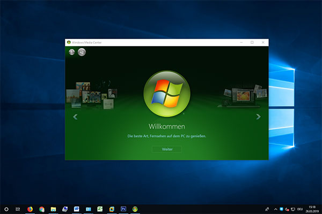Launch Firefox from the taskbar
Image resolution: width=322 pixels, height=214 pixels.
coord(30,209)
